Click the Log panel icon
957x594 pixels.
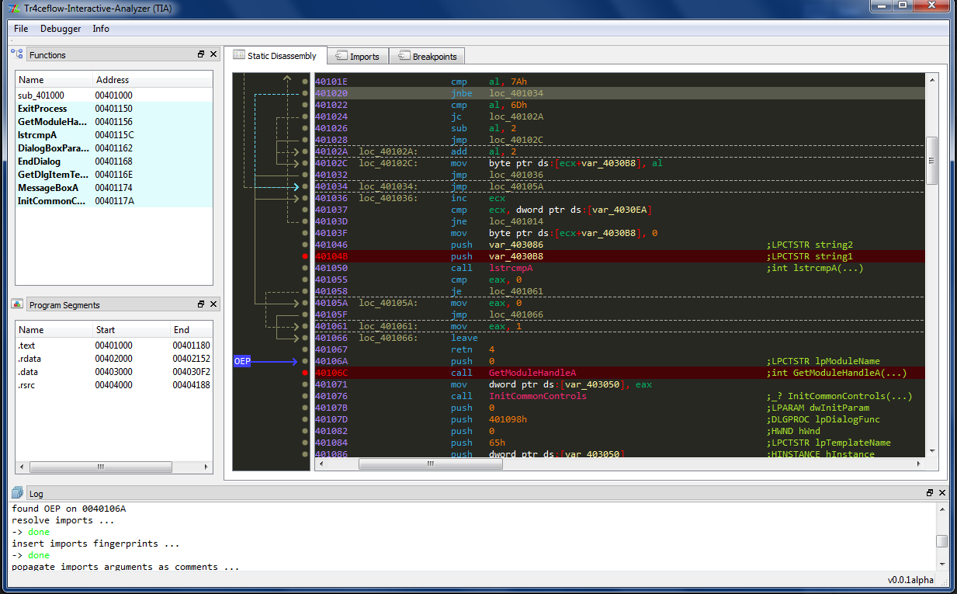(x=18, y=493)
